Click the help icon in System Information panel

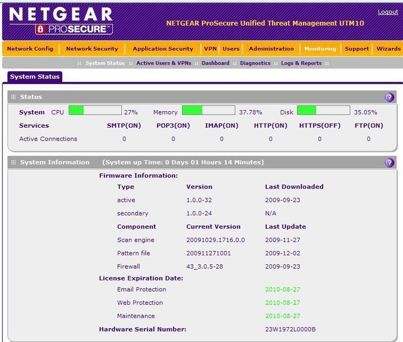[389, 163]
